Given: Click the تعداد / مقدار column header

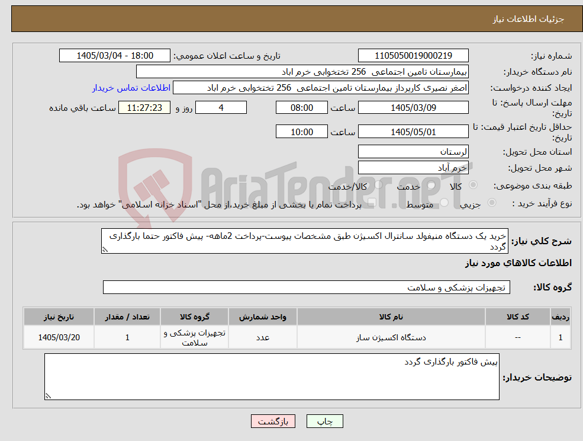Looking at the screenshot, I should (127, 317).
